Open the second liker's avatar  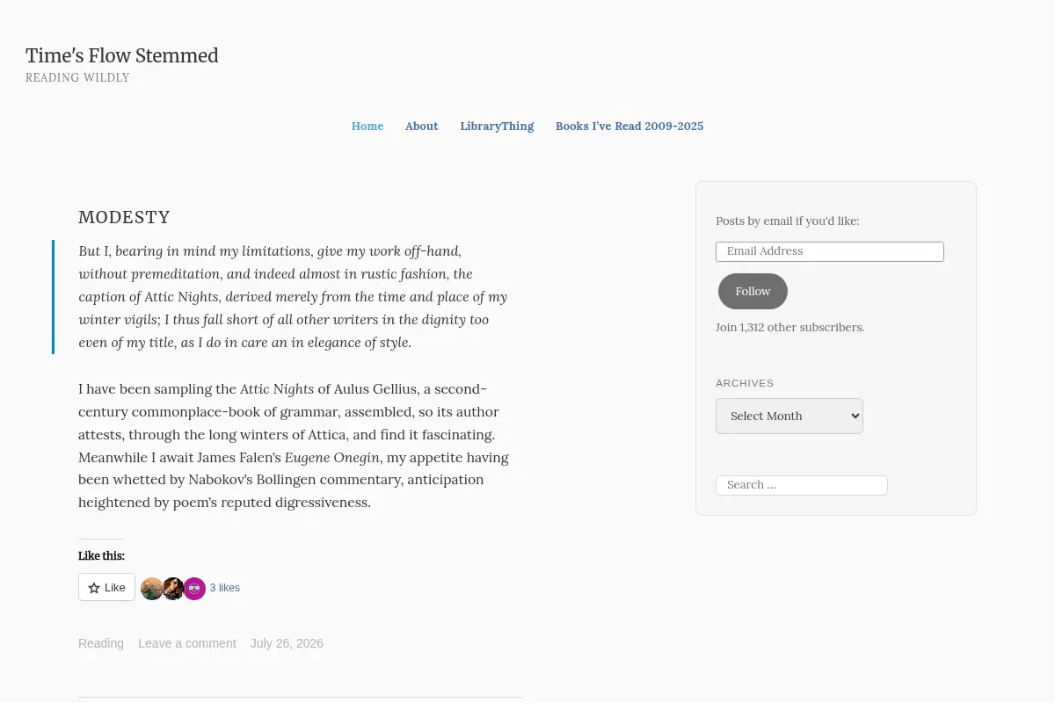pyautogui.click(x=173, y=589)
